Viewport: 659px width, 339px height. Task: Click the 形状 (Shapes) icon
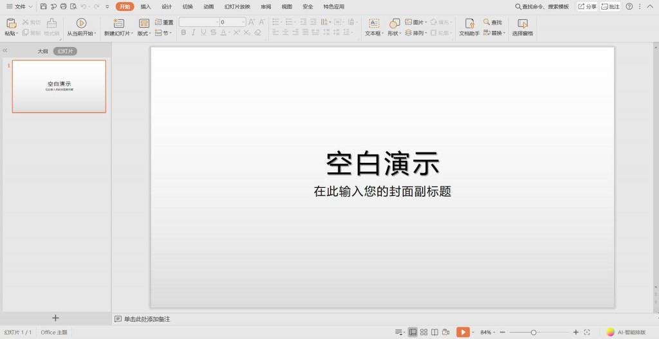[394, 23]
